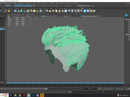Click the green-outlined white dish shelf icon
Image resolution: width=130 pixels, height=97 pixels.
[x=28, y=11]
